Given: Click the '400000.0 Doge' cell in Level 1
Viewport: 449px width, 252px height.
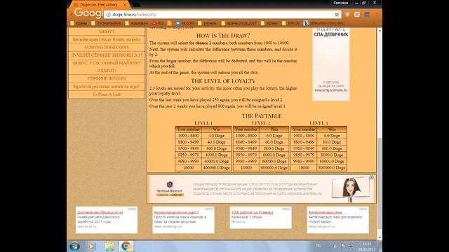Looking at the screenshot, I should click(x=217, y=168).
